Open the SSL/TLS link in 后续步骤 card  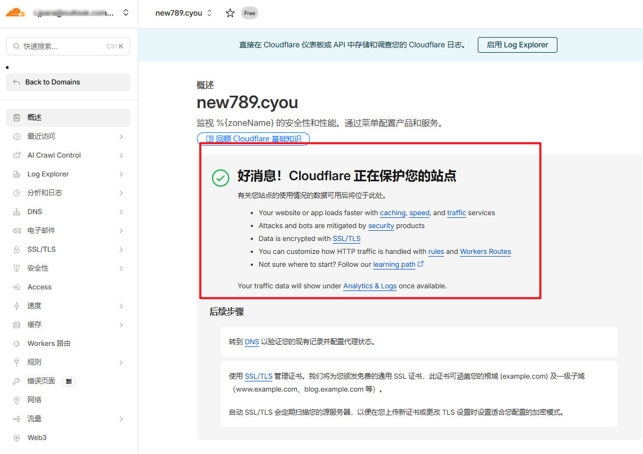(x=258, y=376)
